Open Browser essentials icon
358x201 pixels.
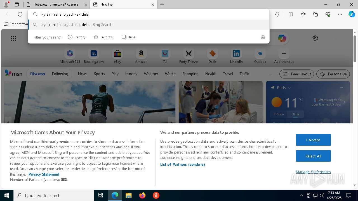click(x=328, y=14)
